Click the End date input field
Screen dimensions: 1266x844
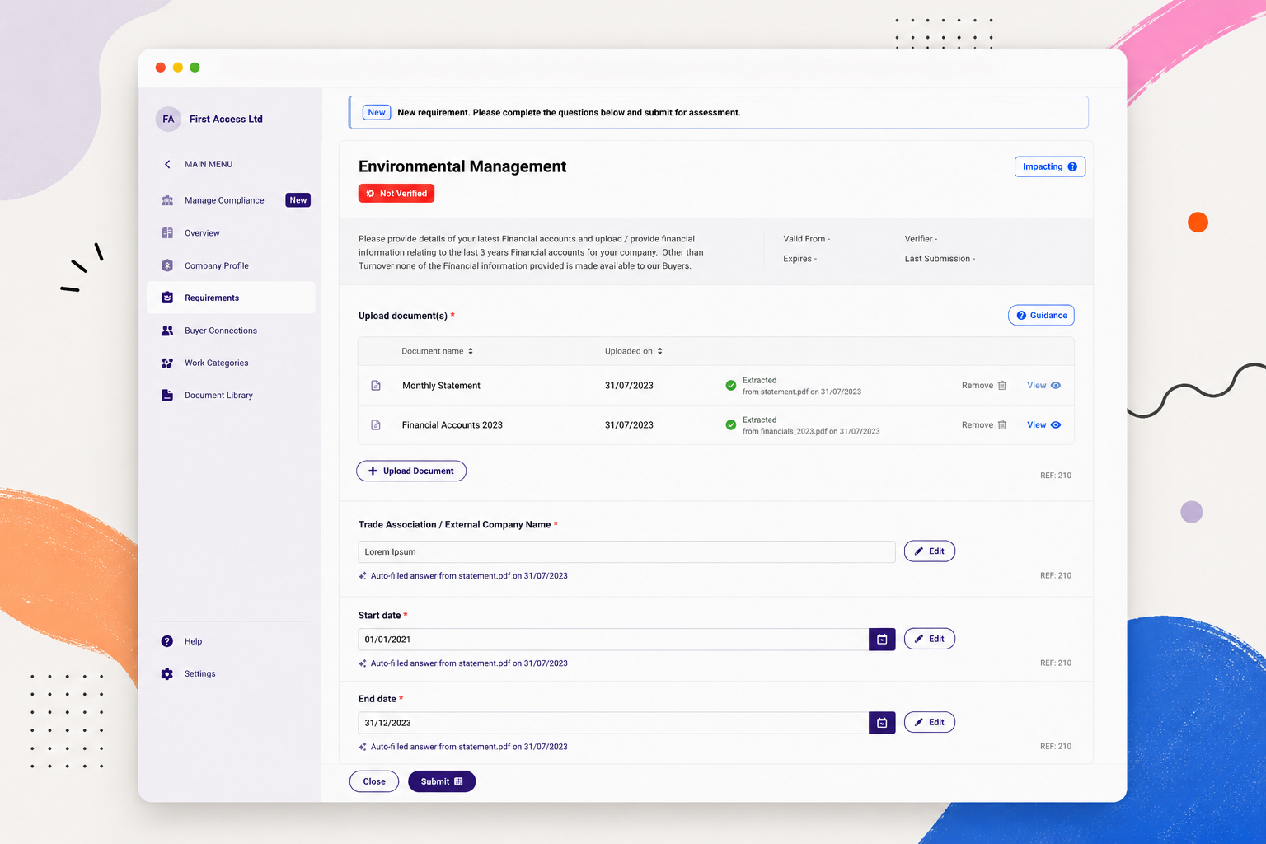click(614, 723)
